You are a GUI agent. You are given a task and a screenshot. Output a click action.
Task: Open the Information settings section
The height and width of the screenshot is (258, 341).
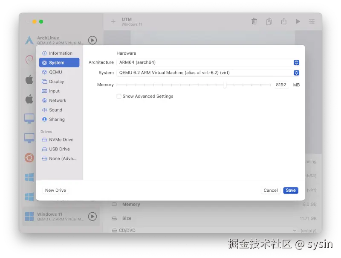click(x=59, y=53)
